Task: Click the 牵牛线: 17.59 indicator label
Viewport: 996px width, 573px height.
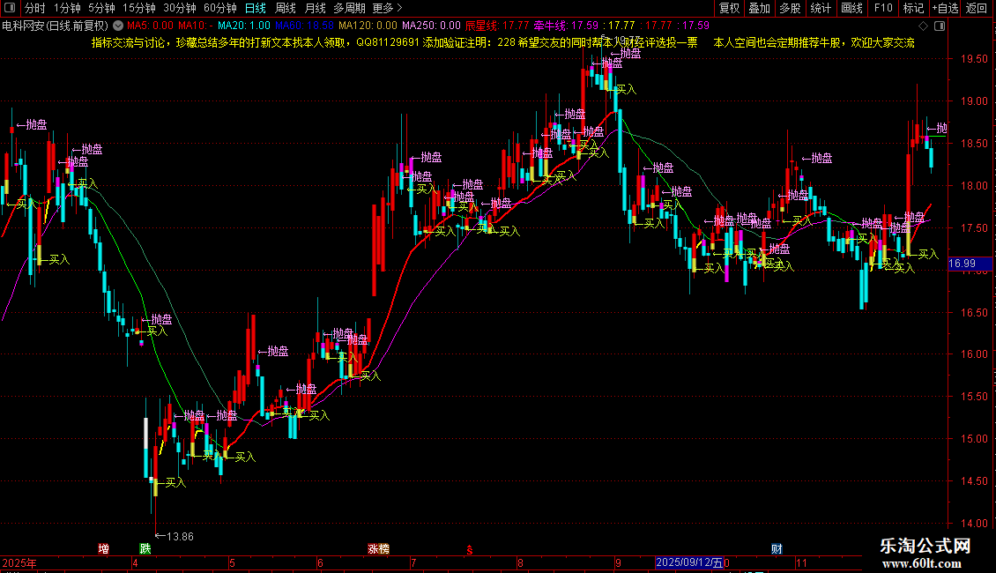Action: coord(566,26)
